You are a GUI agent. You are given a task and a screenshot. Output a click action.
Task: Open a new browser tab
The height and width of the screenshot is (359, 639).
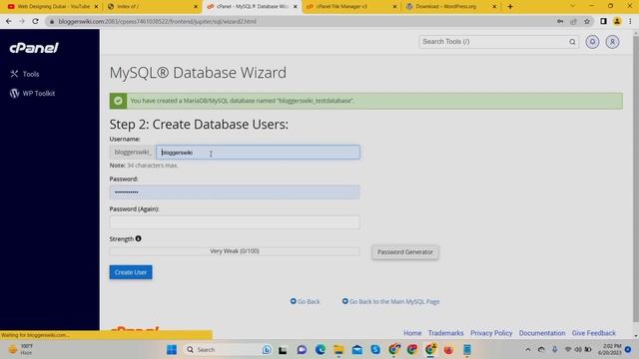pos(510,7)
